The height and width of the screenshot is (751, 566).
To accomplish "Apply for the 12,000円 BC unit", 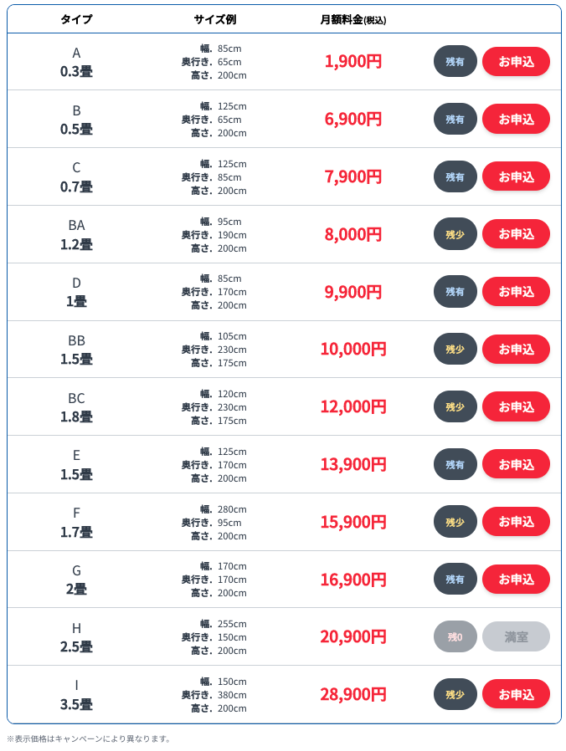I will click(516, 406).
